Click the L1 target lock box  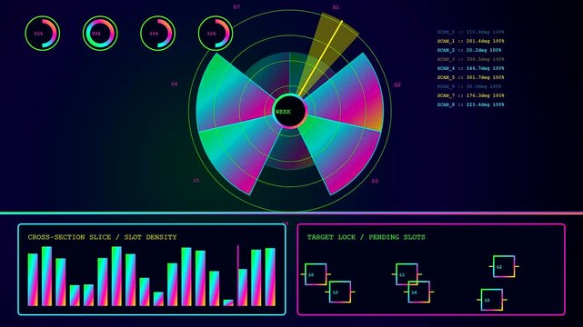pos(407,274)
